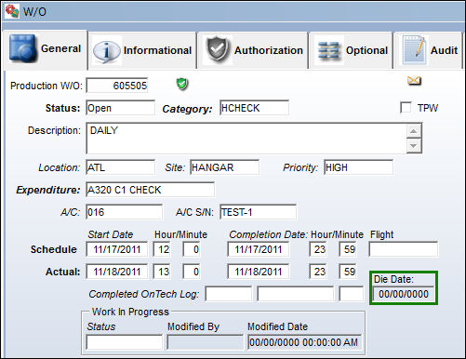Click the Expenditure field A320 C1 CHECK

pos(150,190)
